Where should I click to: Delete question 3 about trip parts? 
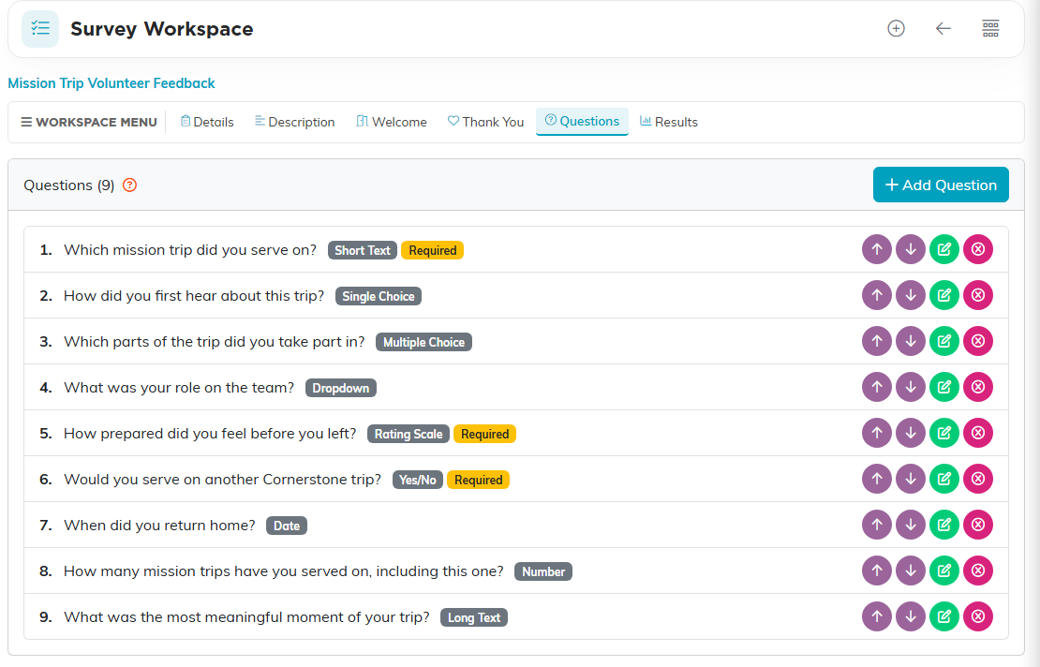978,341
